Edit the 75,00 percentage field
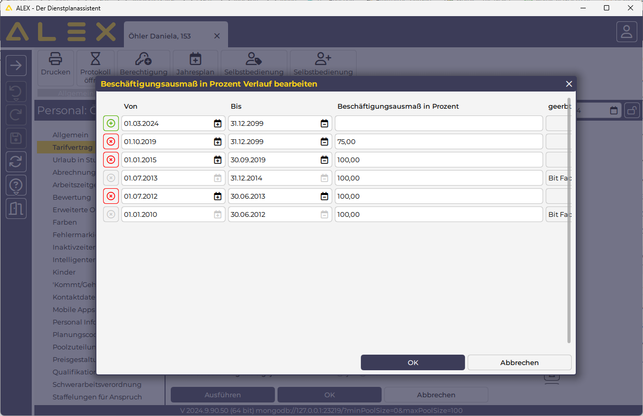643x416 pixels. 438,141
